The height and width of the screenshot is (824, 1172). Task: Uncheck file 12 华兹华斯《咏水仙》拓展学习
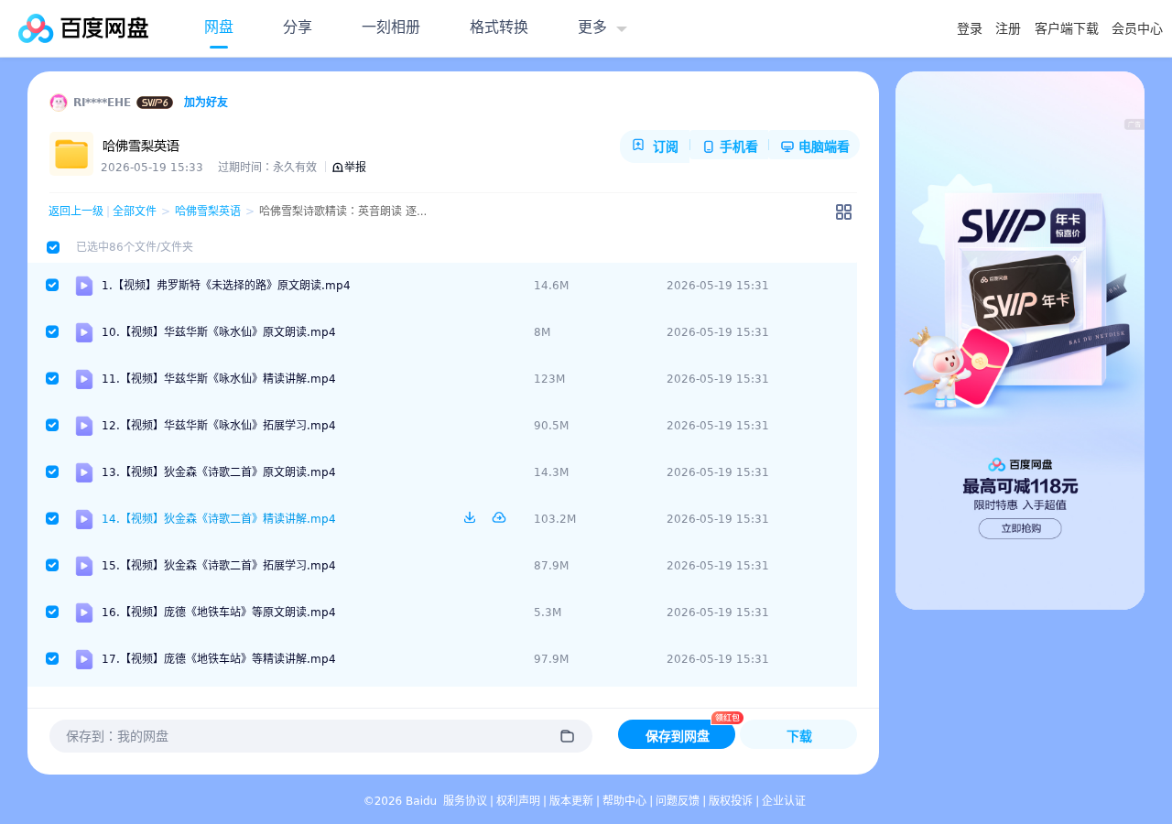tap(52, 425)
